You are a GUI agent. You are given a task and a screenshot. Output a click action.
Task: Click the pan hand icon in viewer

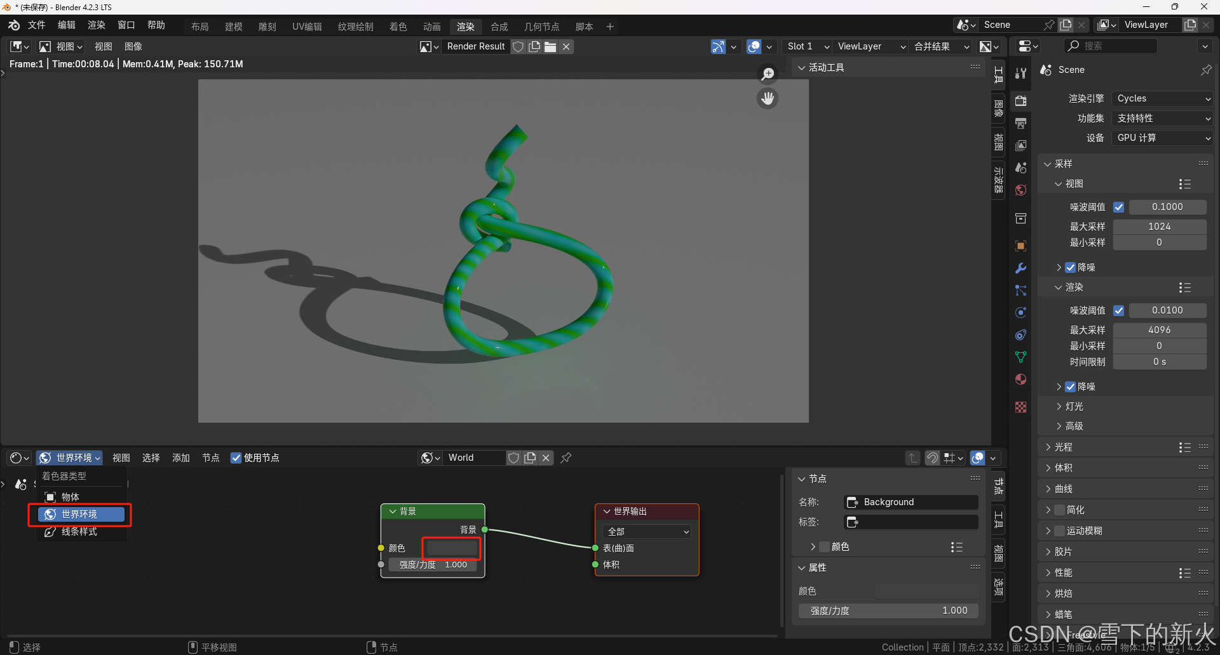(768, 98)
